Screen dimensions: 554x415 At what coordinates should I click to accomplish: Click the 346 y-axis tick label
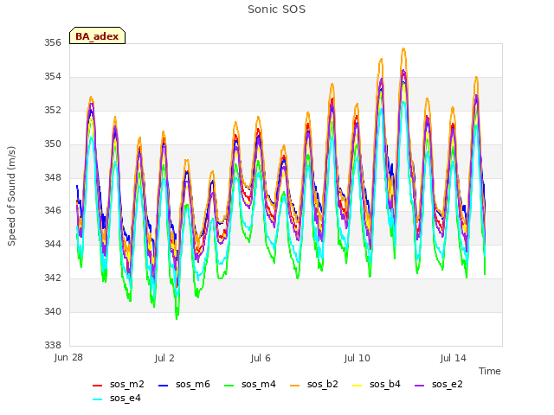[53, 211]
